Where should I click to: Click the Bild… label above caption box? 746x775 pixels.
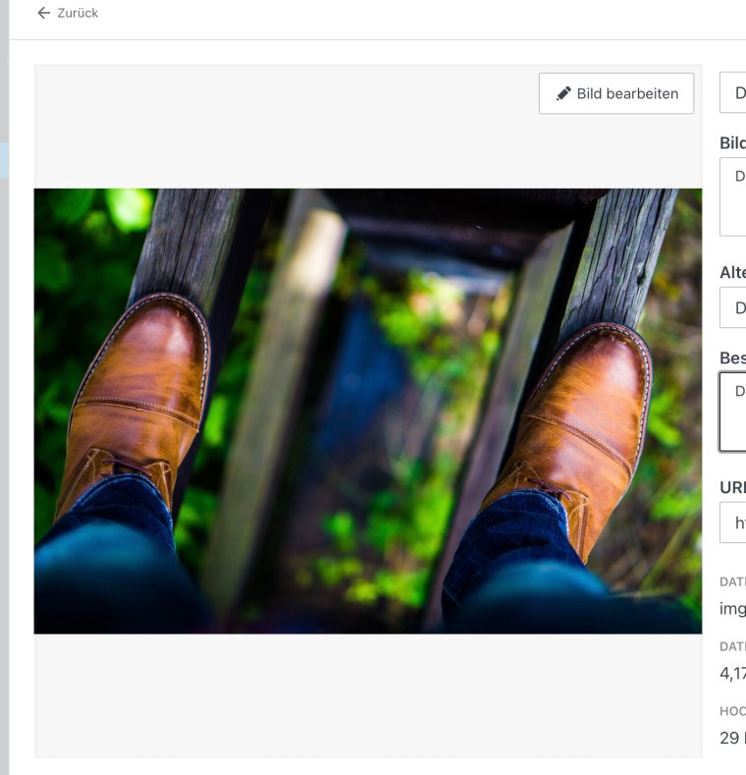click(732, 141)
